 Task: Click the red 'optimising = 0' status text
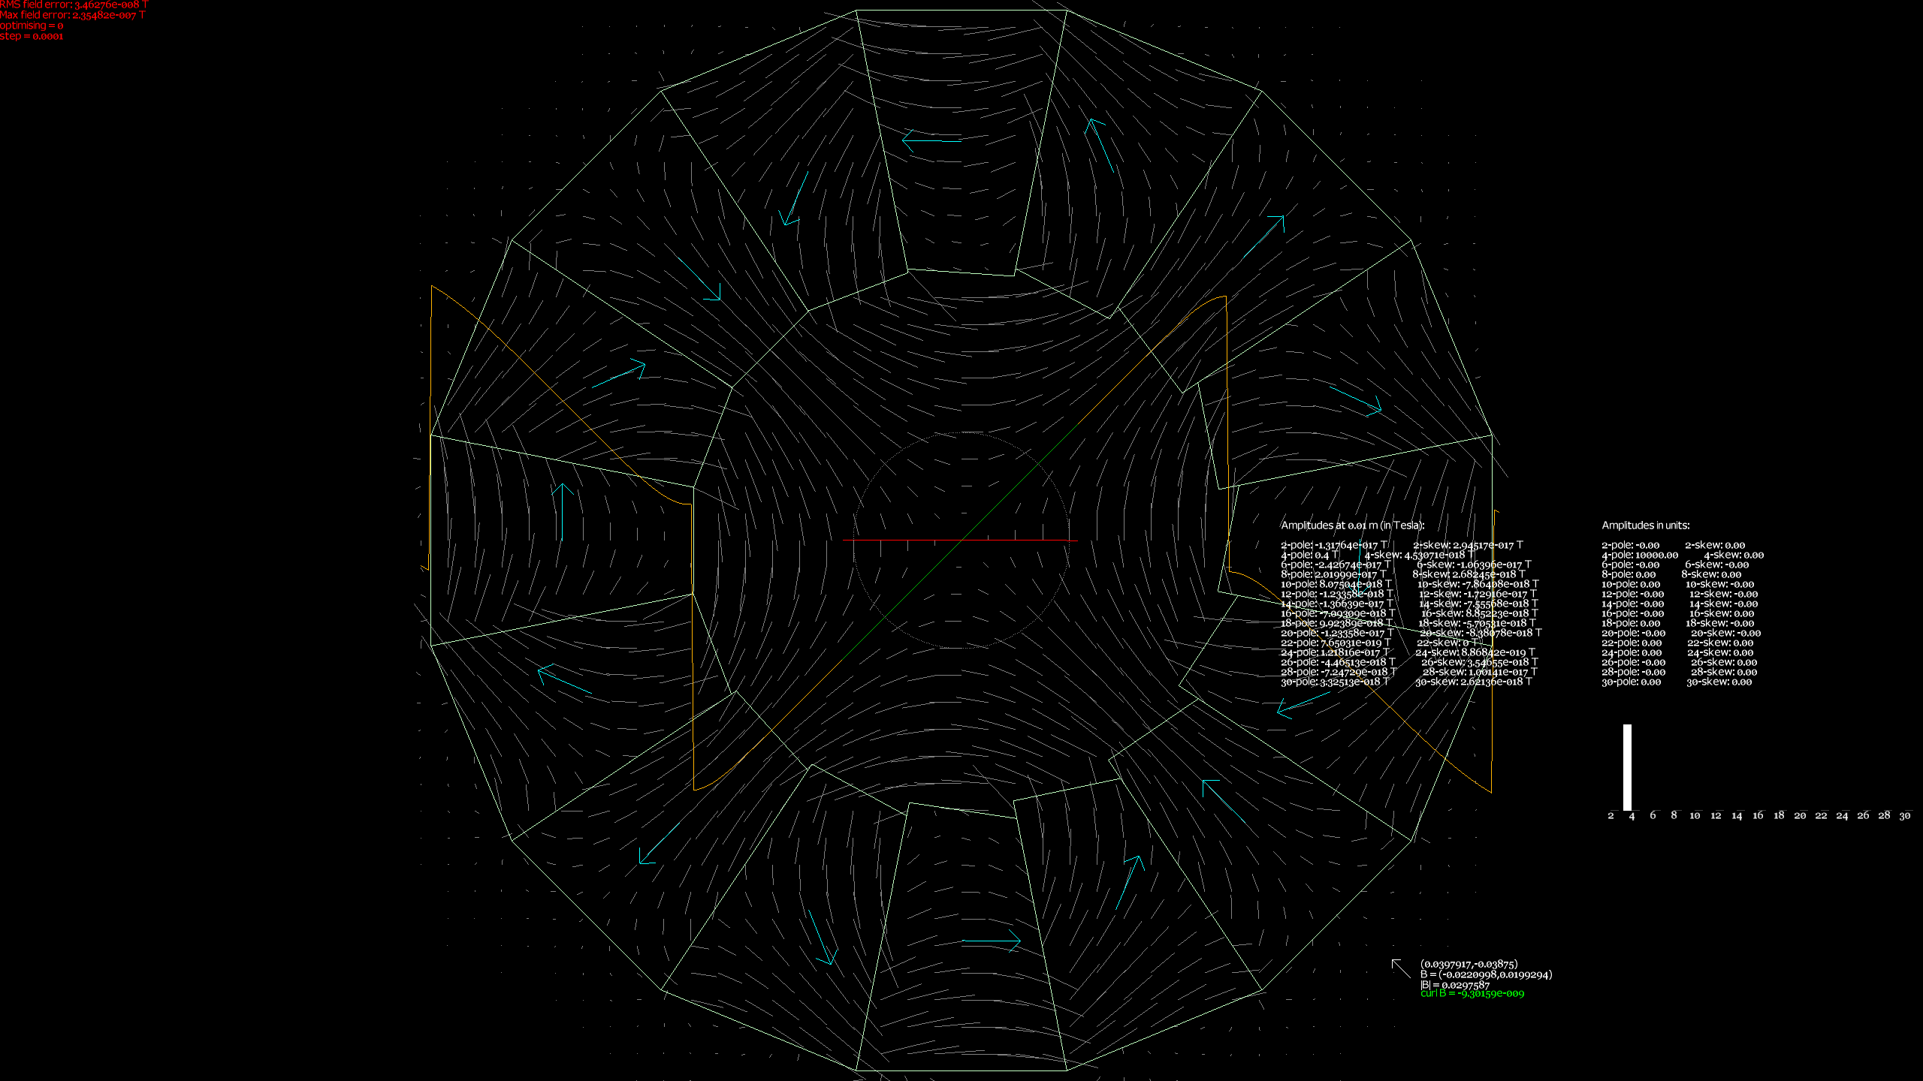tap(32, 26)
